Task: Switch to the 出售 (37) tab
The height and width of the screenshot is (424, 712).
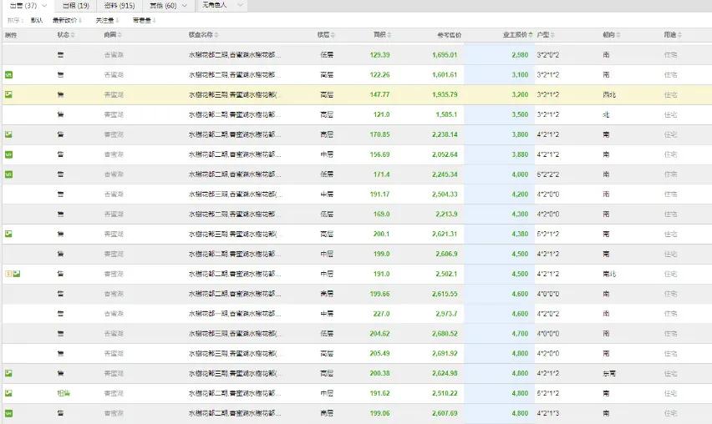Action: (x=23, y=6)
